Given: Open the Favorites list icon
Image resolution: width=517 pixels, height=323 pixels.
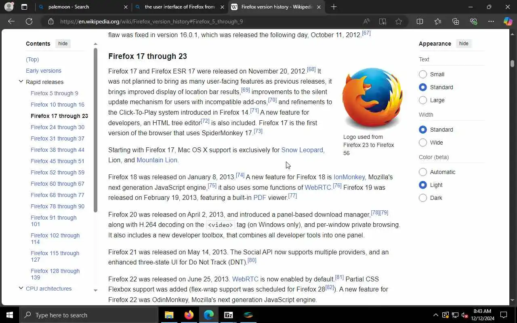Looking at the screenshot, I should click(438, 21).
